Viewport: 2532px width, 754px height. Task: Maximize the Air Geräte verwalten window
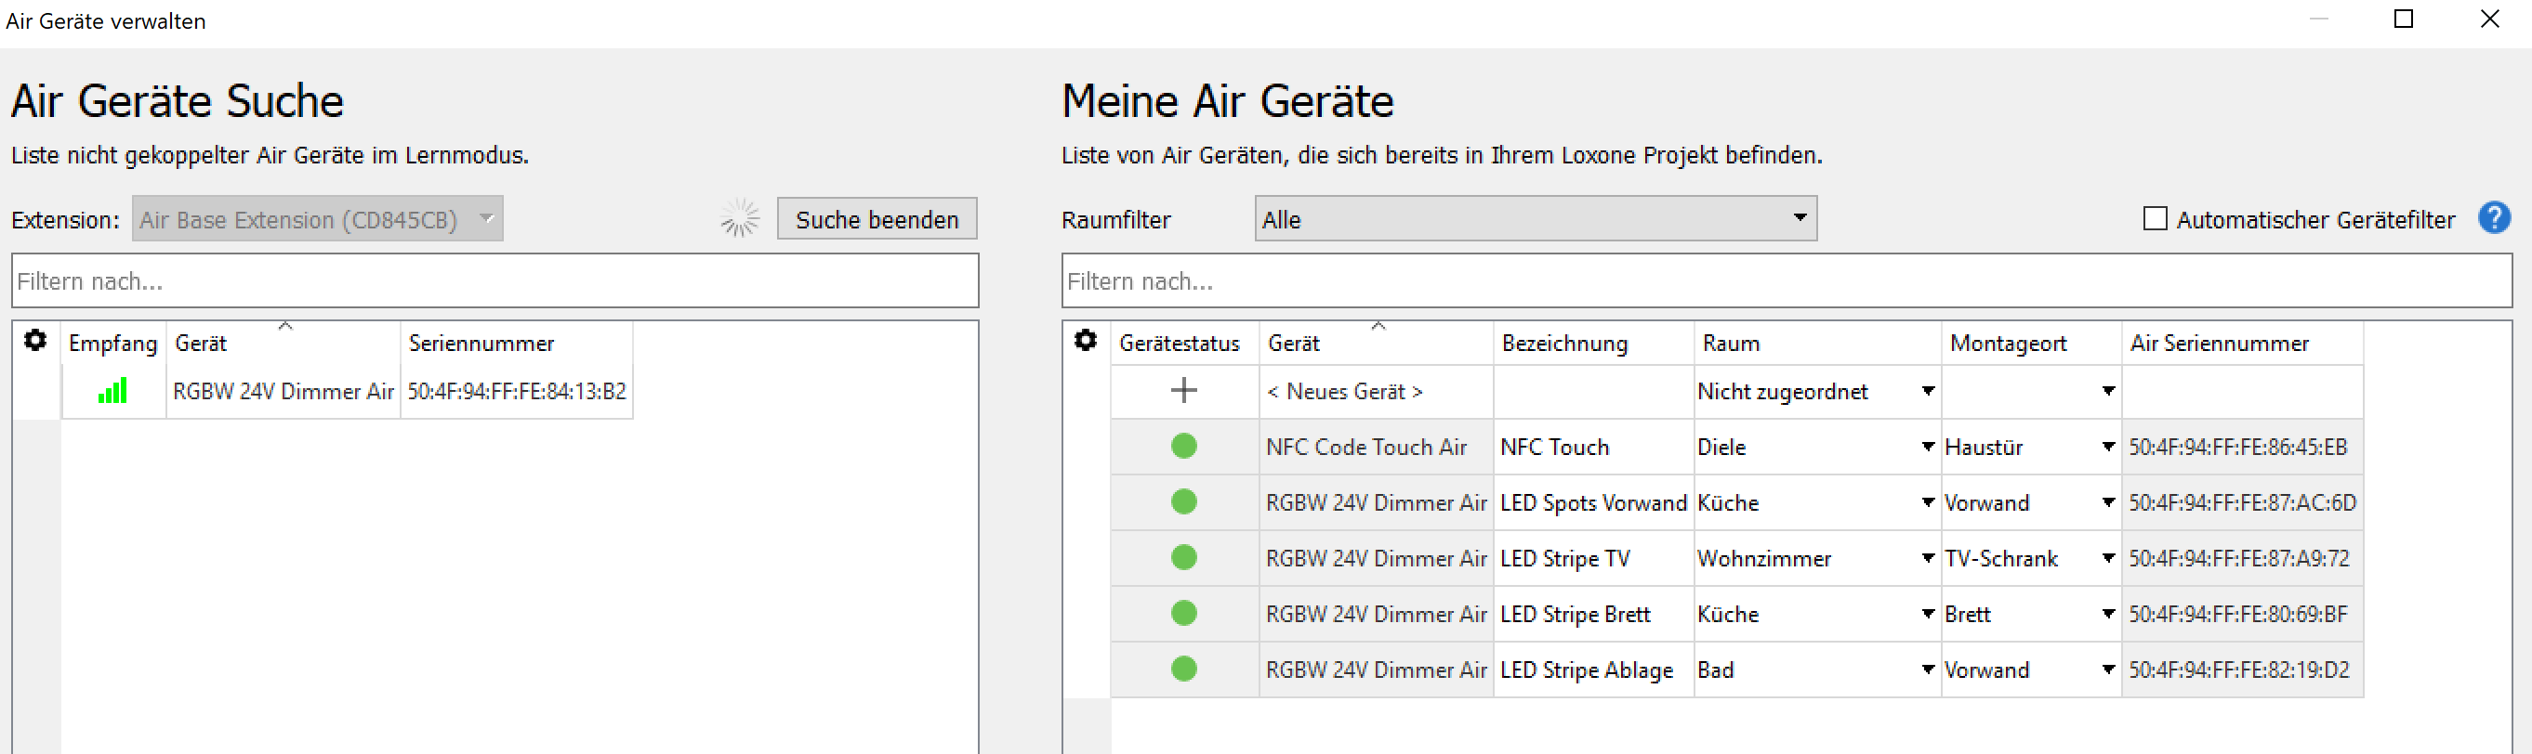pos(2403,19)
